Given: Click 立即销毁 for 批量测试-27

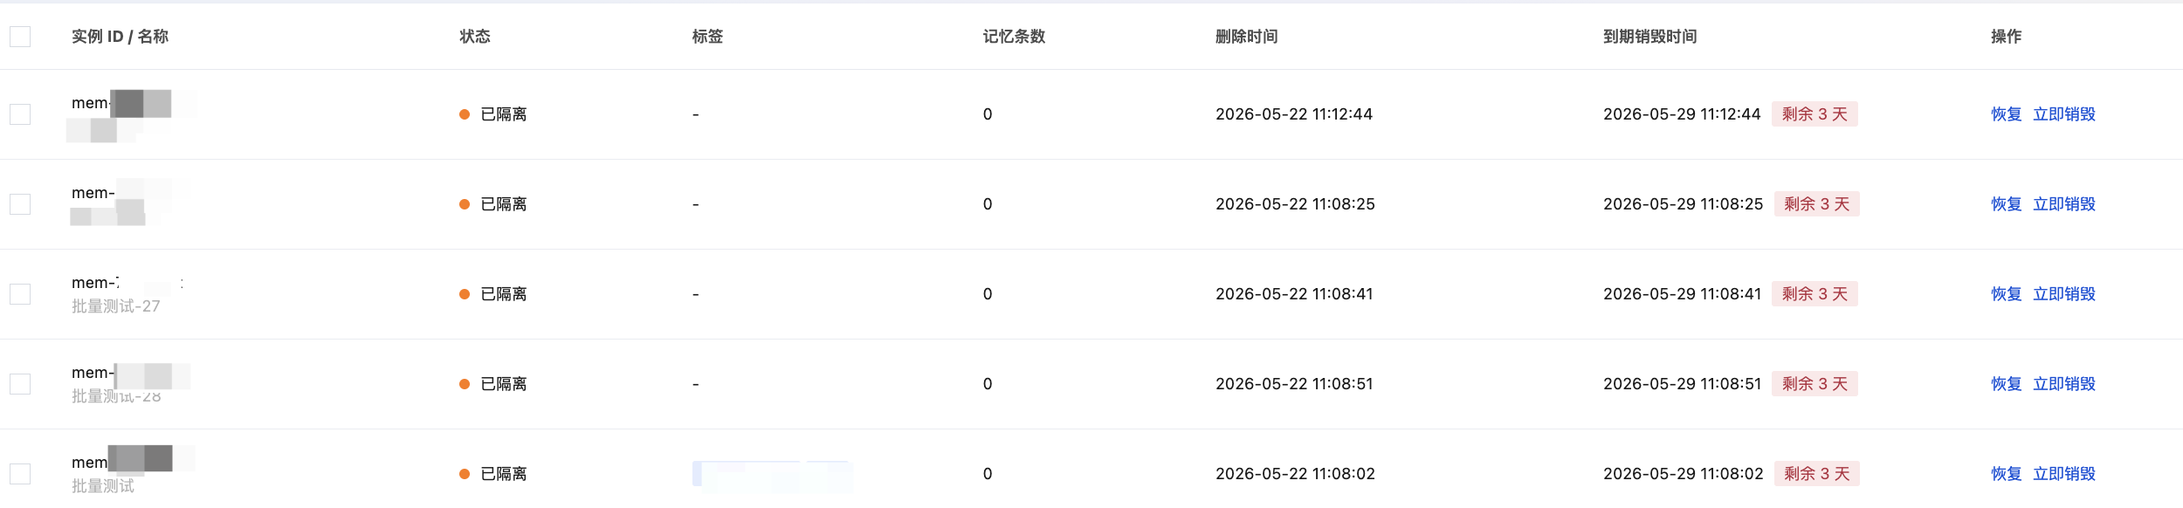Looking at the screenshot, I should tap(2064, 294).
